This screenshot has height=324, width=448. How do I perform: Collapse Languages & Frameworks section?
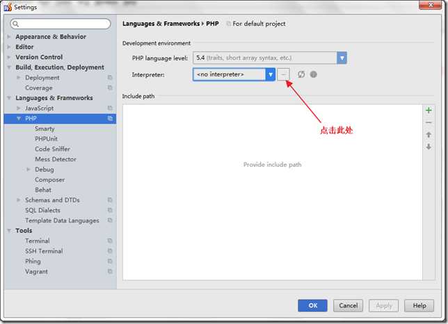click(9, 98)
